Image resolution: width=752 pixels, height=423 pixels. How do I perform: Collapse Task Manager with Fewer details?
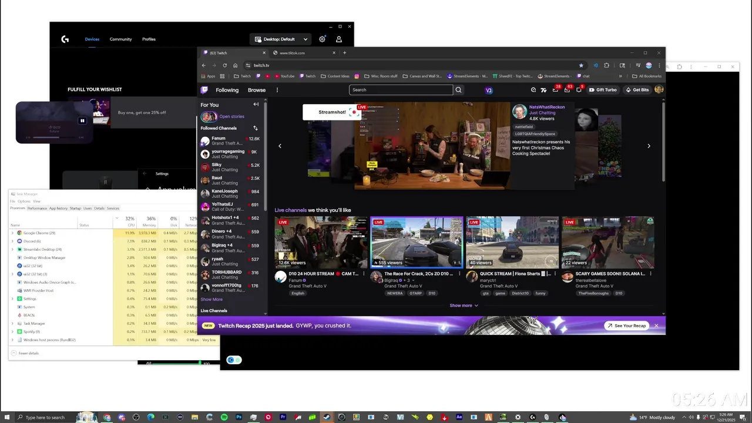click(25, 353)
